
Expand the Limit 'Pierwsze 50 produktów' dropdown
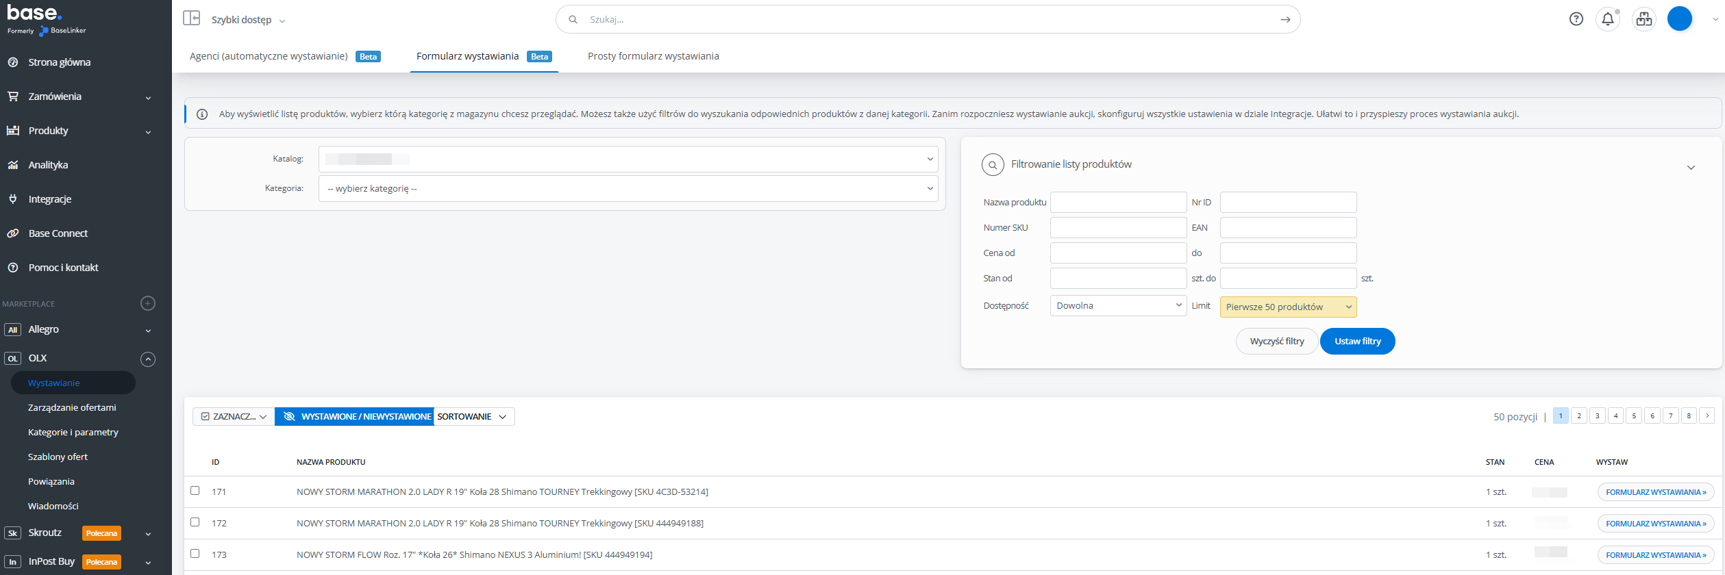pos(1287,307)
